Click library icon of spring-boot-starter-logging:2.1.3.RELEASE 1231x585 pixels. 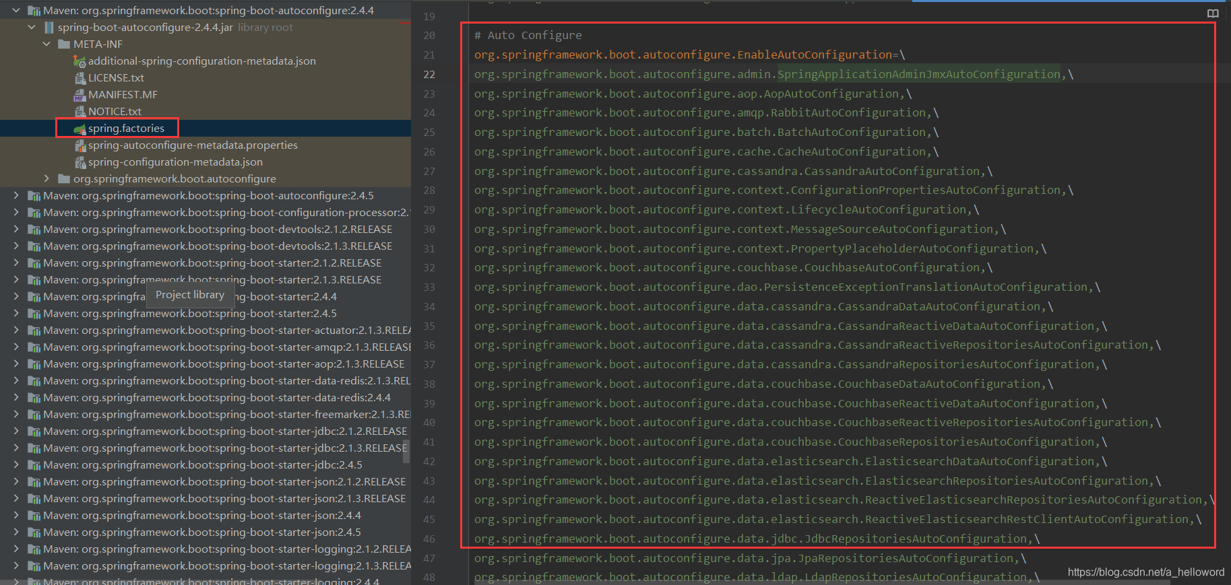(34, 566)
